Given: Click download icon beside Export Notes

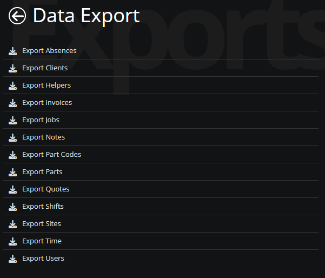Looking at the screenshot, I should 12,137.
